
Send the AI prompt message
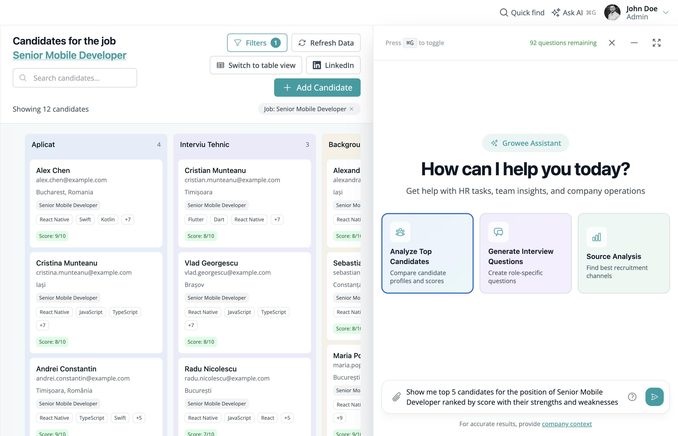(654, 397)
